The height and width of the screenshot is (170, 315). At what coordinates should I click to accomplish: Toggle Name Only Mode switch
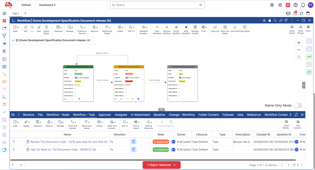pyautogui.click(x=298, y=105)
